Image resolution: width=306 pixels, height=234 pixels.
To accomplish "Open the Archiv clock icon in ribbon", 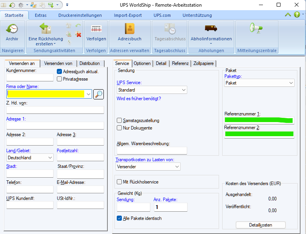I will tap(12, 29).
